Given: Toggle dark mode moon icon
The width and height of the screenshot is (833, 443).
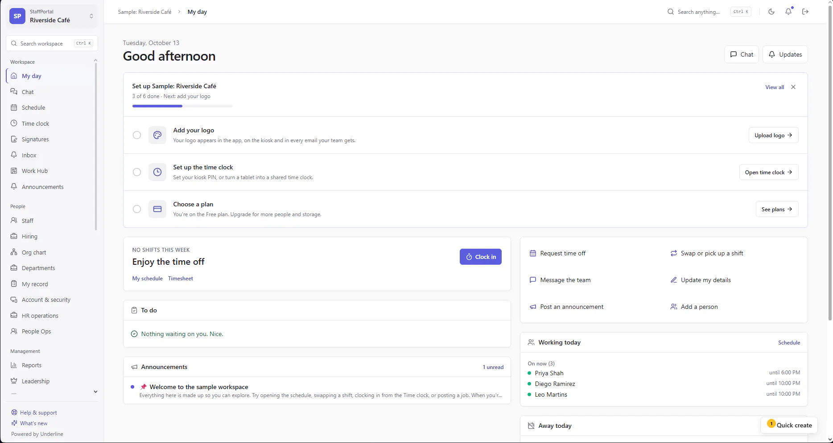Looking at the screenshot, I should 771,12.
